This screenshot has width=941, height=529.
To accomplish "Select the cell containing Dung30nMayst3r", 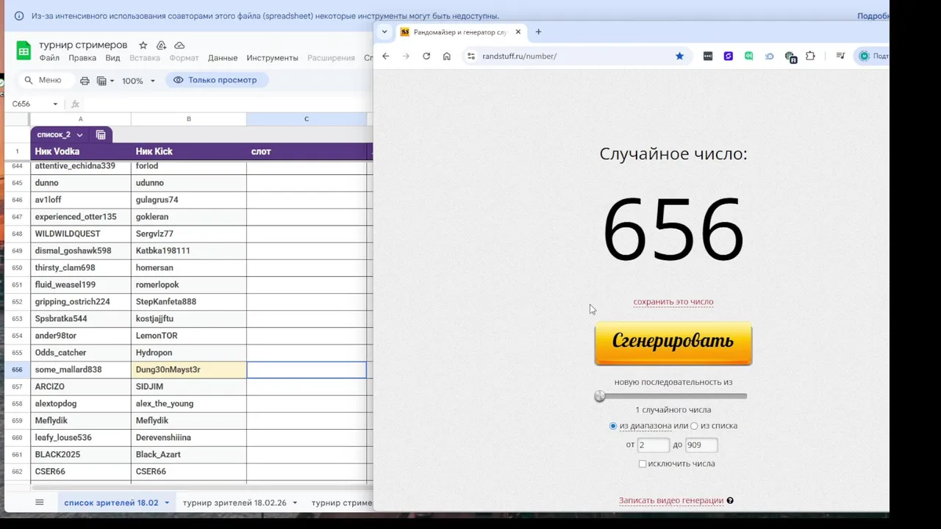I will [x=189, y=370].
